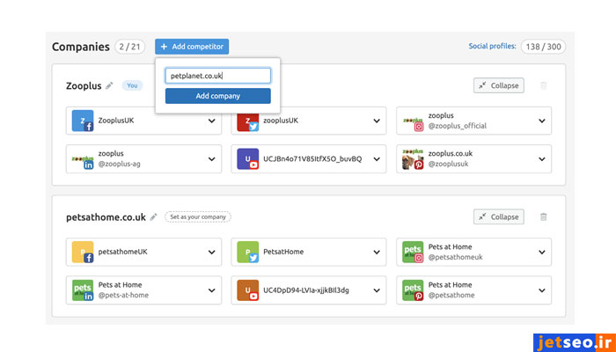Set petsathome.co.uk as your company

[198, 216]
